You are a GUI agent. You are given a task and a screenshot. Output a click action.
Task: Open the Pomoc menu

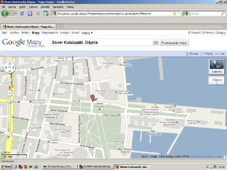click(x=70, y=7)
